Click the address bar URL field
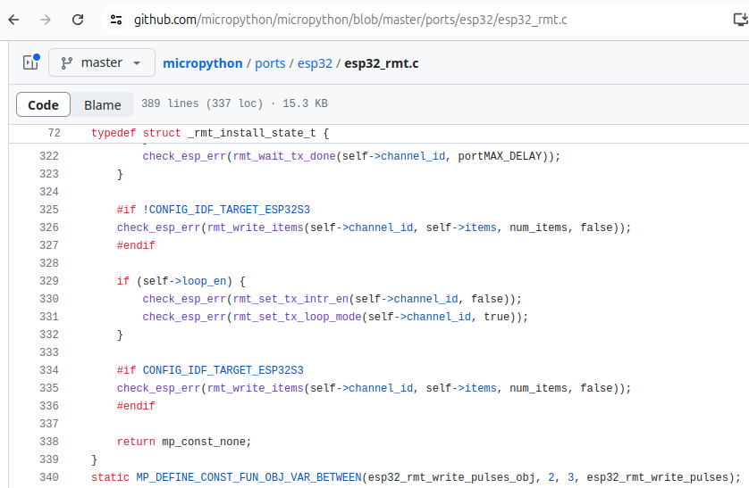The height and width of the screenshot is (488, 749). [350, 20]
